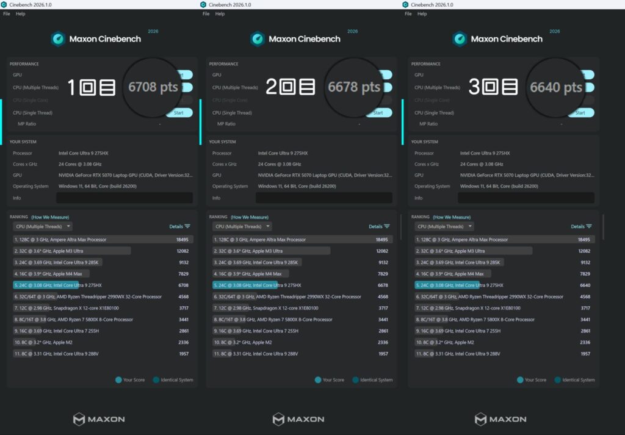Click CPU (Multiple Threads) performance label, 6708 window
The height and width of the screenshot is (435, 625).
tap(35, 87)
